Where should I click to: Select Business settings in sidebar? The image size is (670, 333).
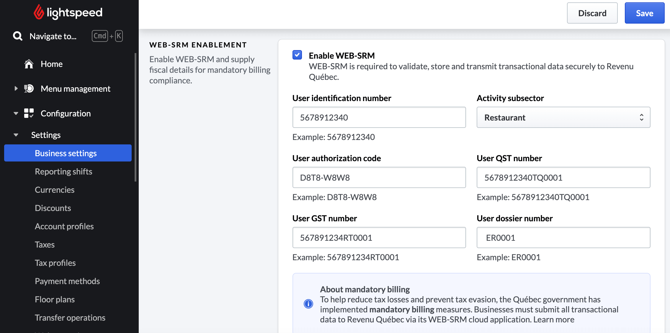point(68,153)
